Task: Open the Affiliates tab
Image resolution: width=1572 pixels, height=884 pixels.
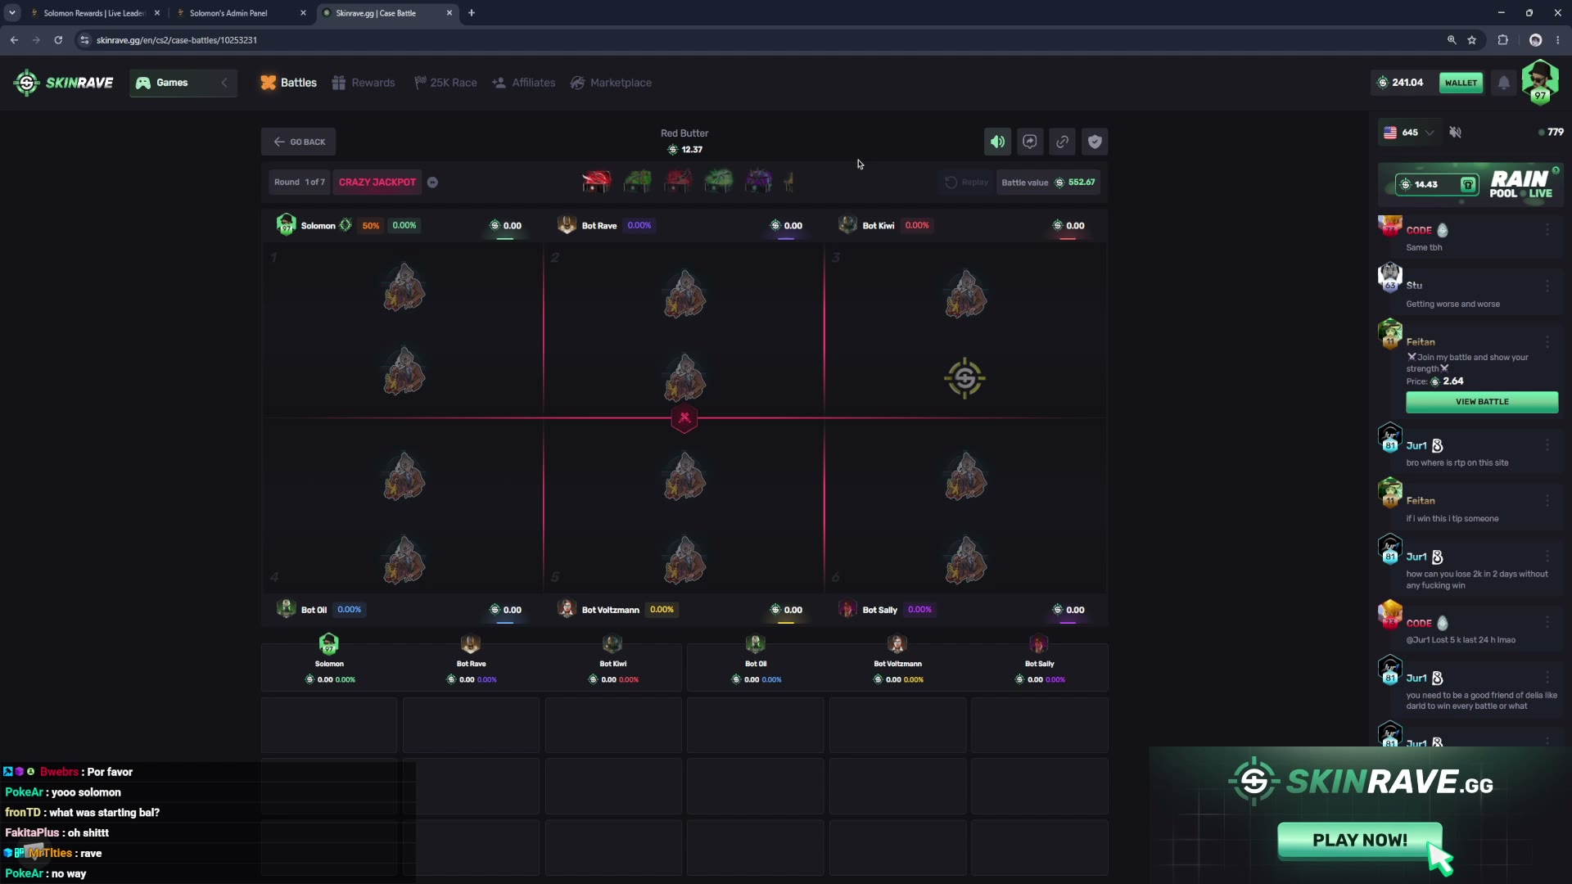Action: click(524, 83)
